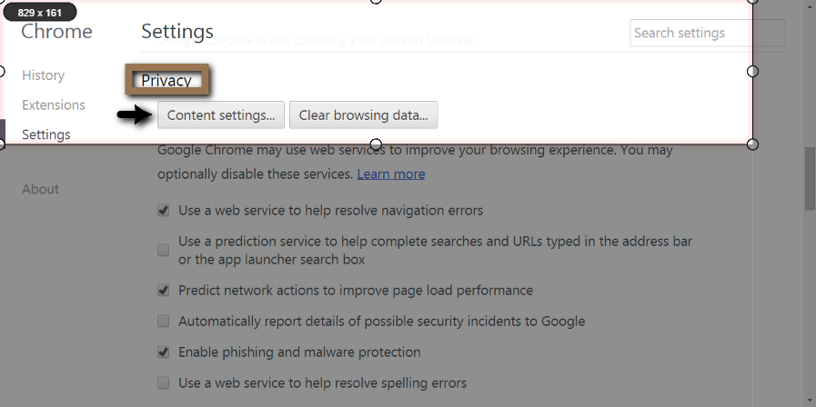
Task: Go to Extensions in the sidebar
Action: click(54, 105)
